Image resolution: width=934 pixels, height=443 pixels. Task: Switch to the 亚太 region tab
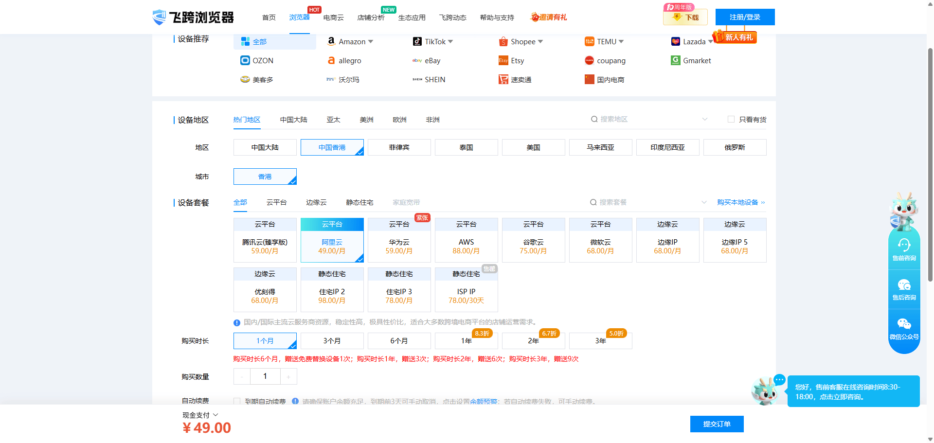pos(333,120)
